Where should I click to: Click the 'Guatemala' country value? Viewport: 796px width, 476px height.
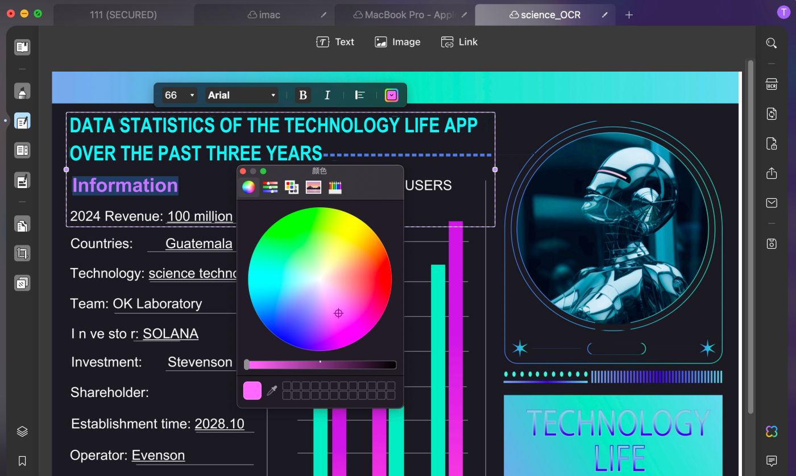[x=199, y=244]
